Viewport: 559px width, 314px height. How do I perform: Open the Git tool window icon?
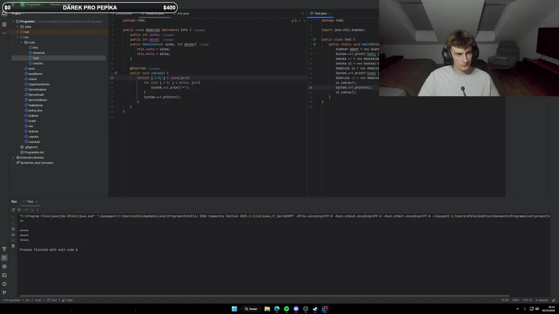4,293
